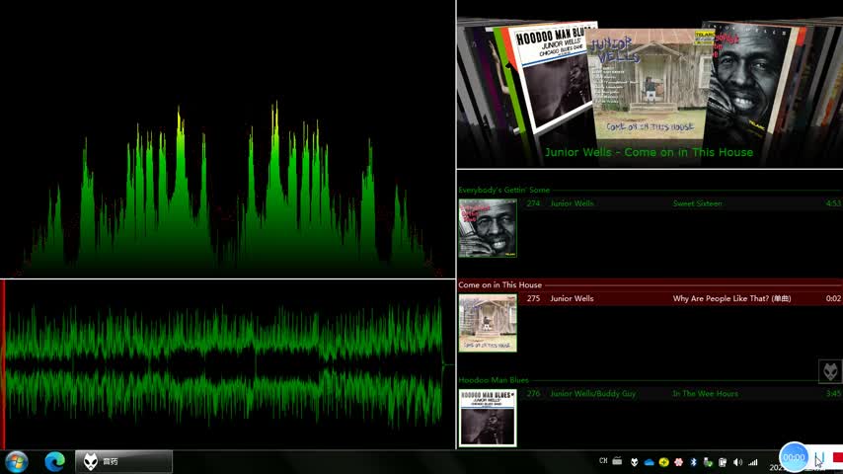The width and height of the screenshot is (843, 474).
Task: Select track 274 Sweet Sixteen
Action: pyautogui.click(x=681, y=203)
